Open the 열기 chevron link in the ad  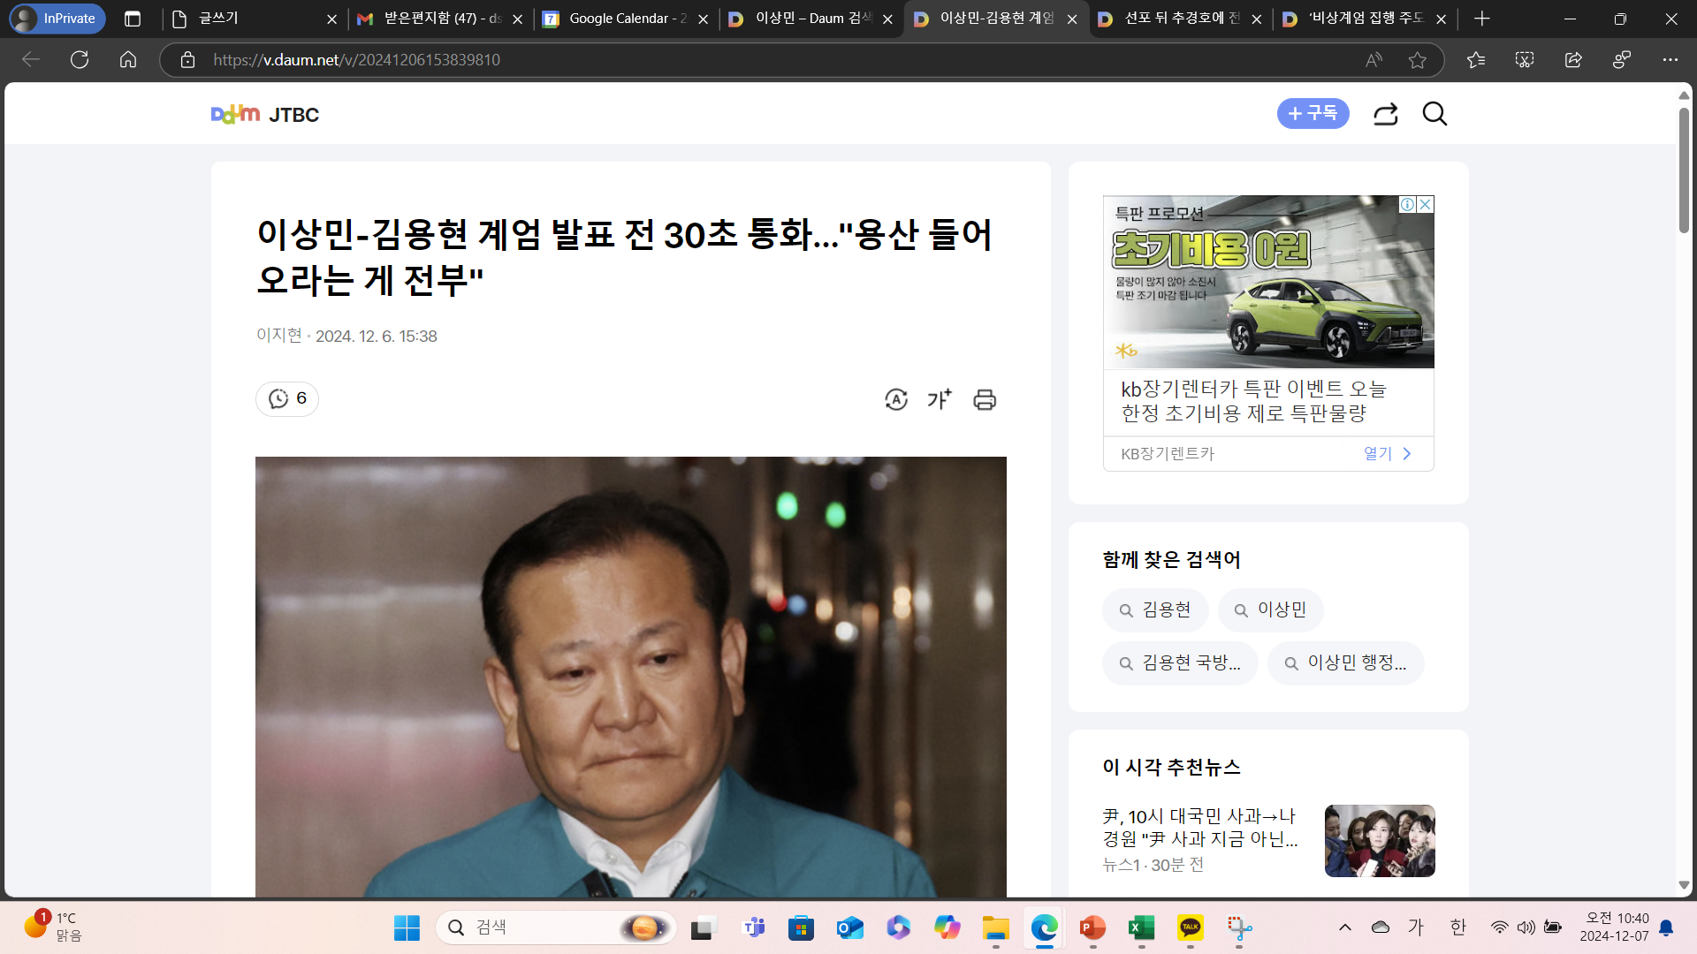1388,453
